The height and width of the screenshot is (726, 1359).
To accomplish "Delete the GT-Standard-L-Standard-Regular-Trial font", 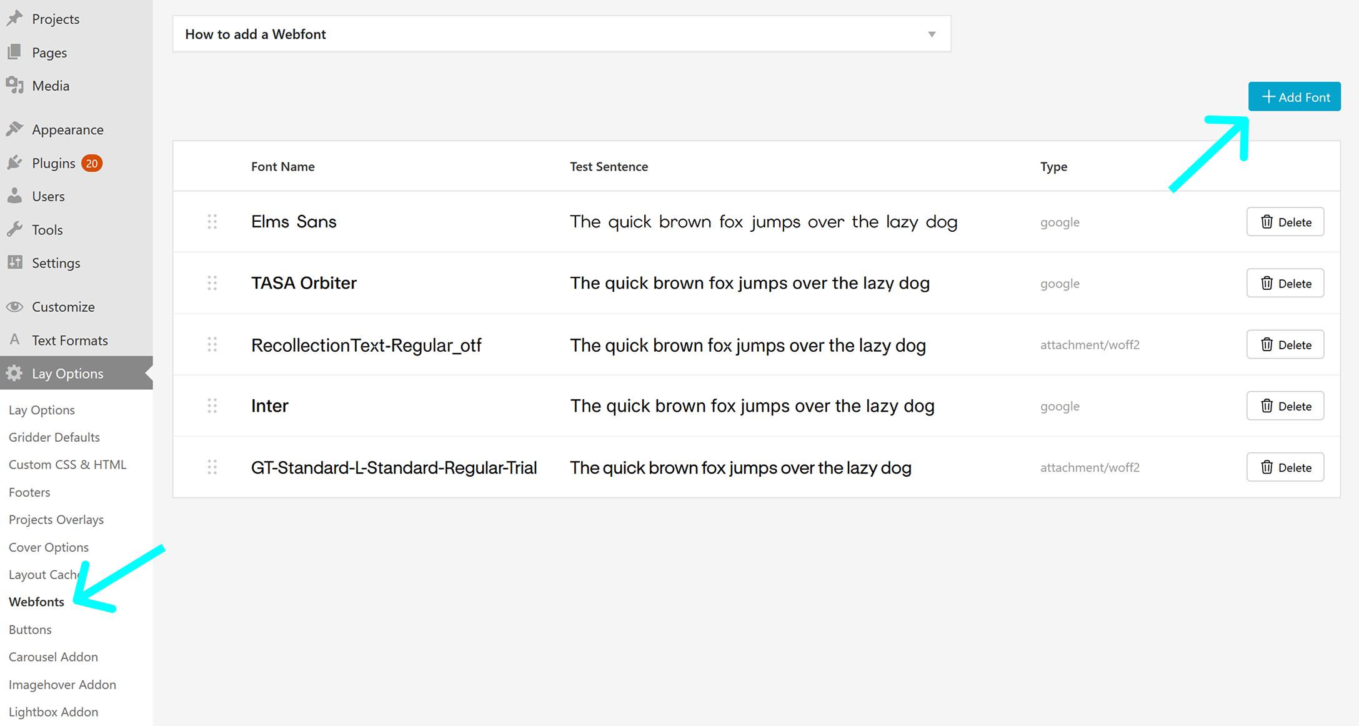I will click(x=1285, y=467).
